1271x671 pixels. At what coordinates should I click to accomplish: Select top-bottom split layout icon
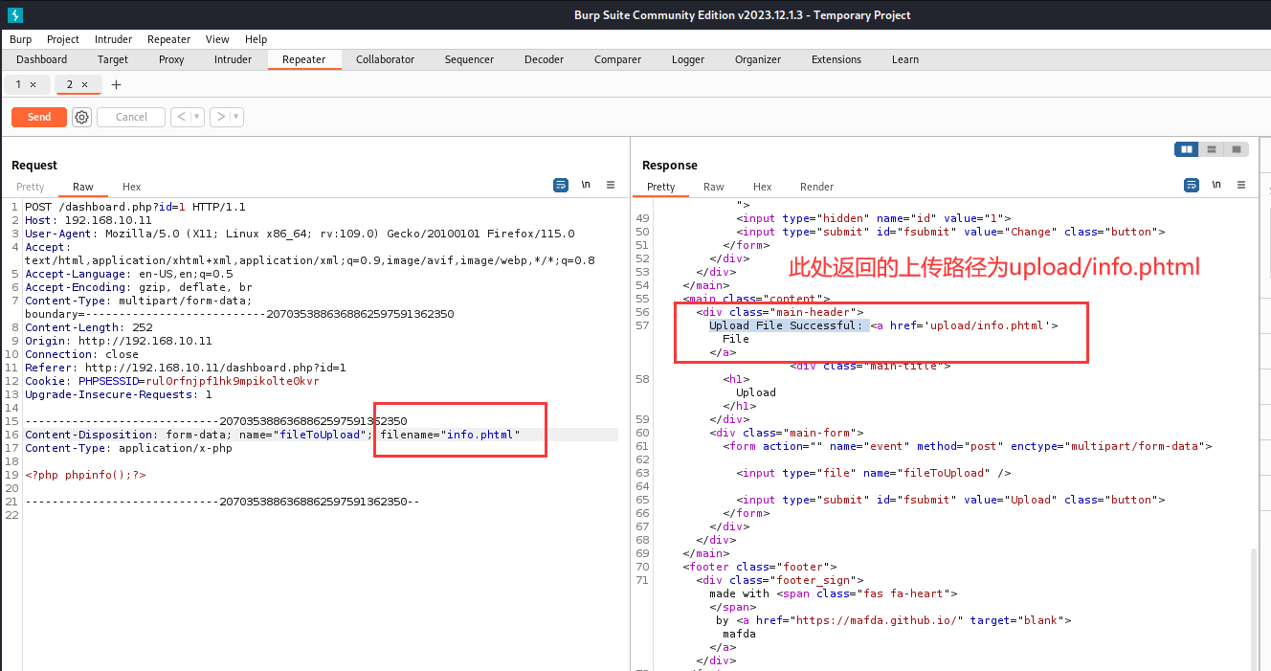tap(1212, 149)
